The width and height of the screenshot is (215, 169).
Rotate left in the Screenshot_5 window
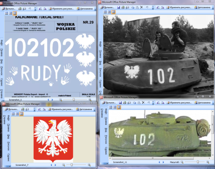tap(40, 9)
